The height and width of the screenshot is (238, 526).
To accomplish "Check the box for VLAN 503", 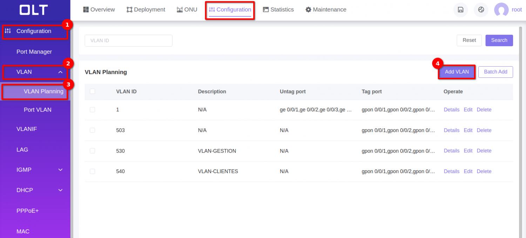I will [x=92, y=130].
